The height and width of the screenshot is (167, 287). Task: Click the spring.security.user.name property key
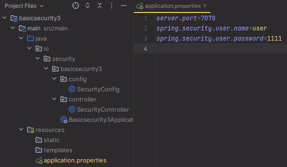click(x=203, y=28)
